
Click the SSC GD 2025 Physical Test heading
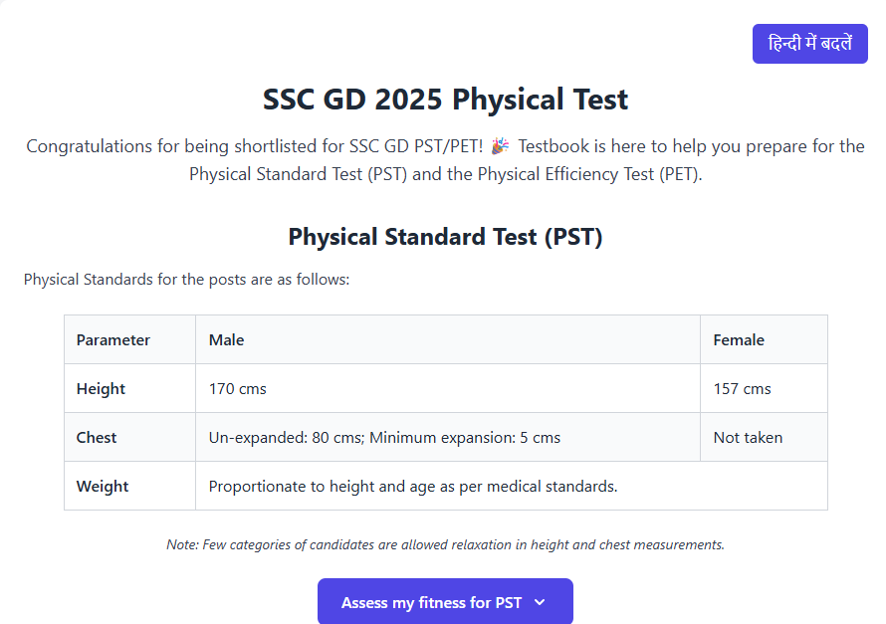(445, 100)
